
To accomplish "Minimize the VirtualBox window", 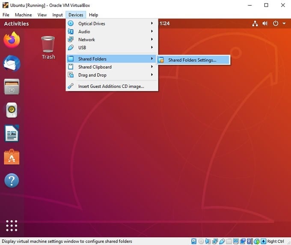I will [x=250, y=5].
